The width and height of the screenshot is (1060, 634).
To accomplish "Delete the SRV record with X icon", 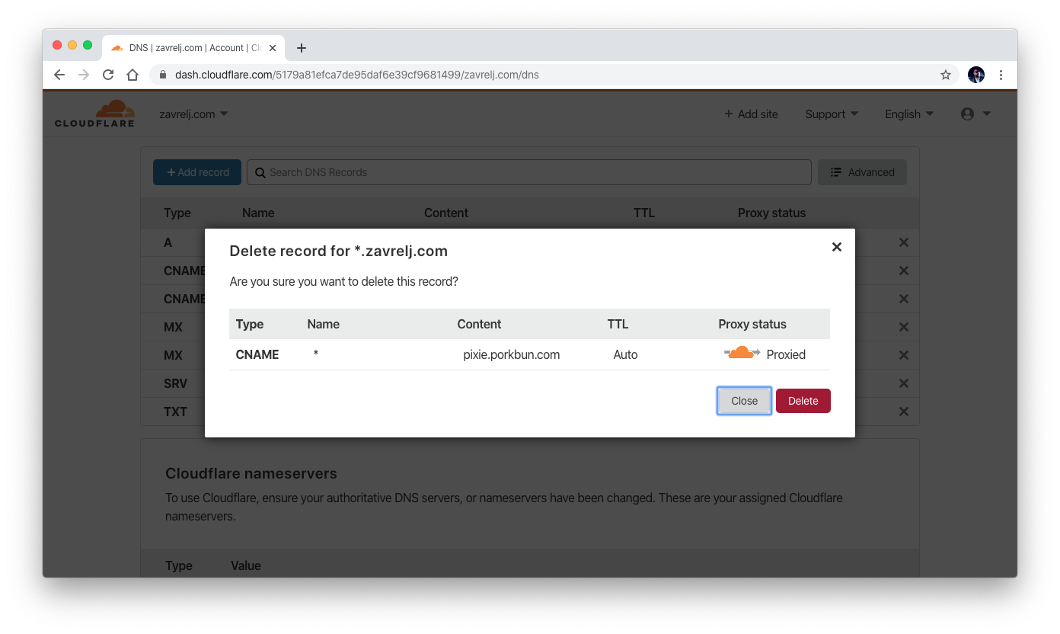I will (x=904, y=383).
